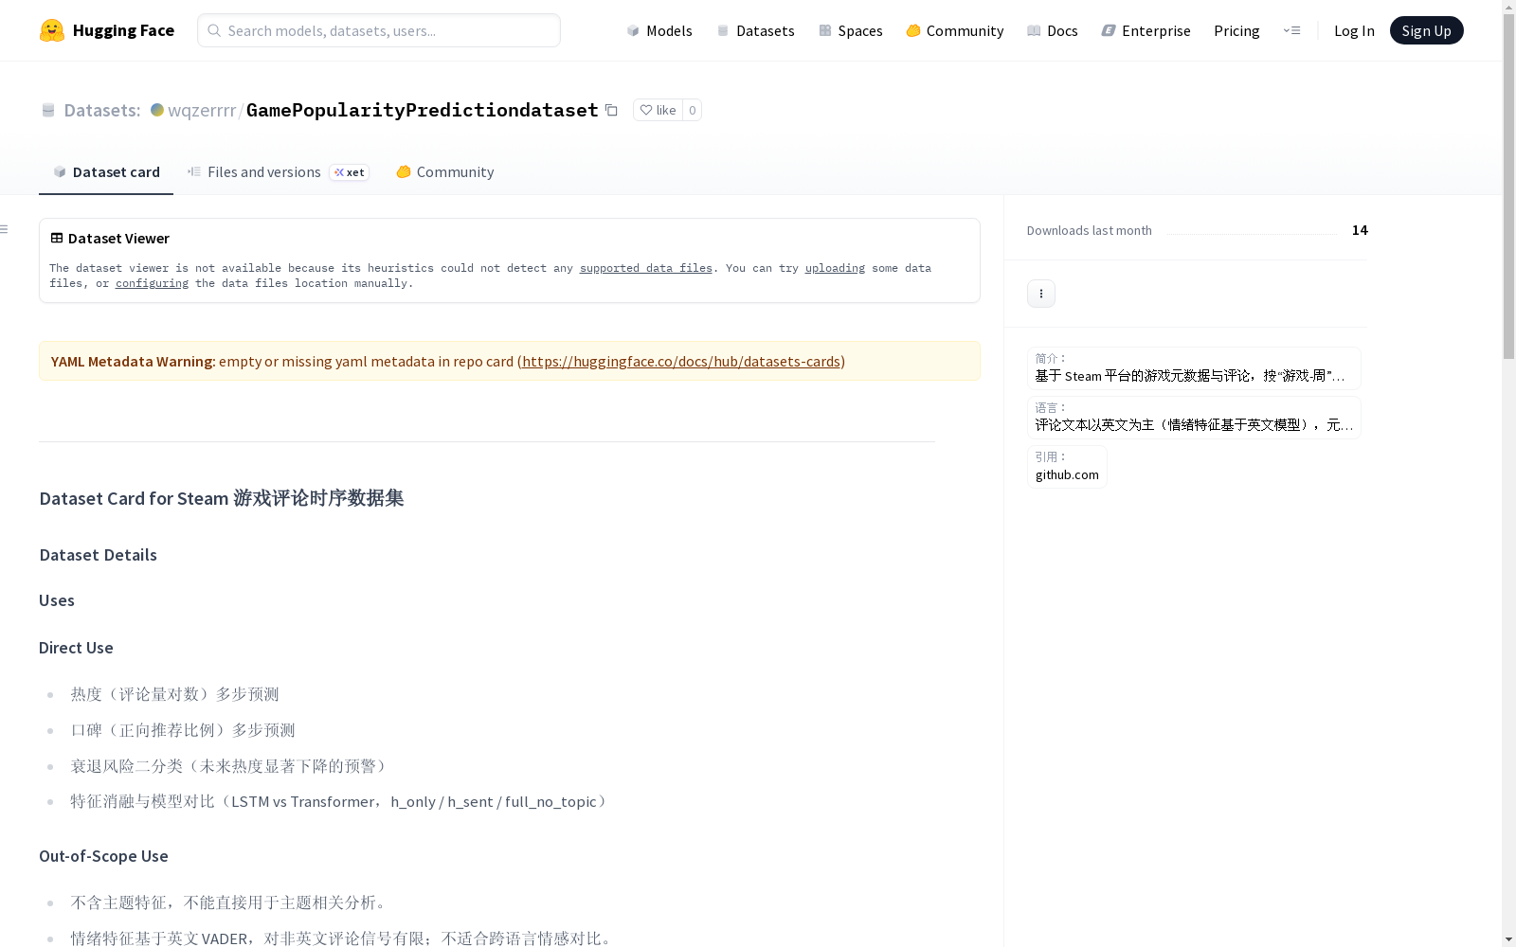Open the dataset Community tab

point(444,171)
